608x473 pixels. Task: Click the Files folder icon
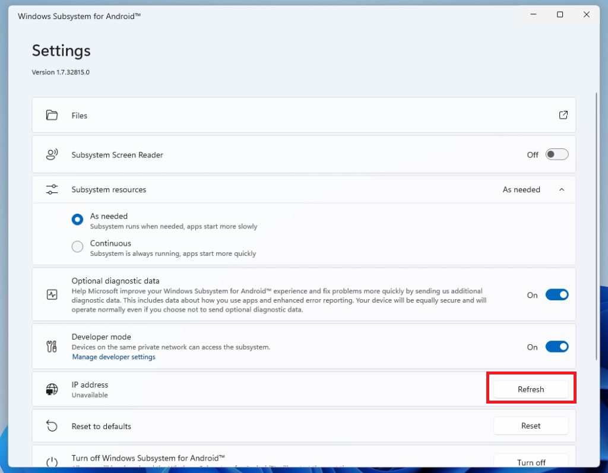[x=52, y=115]
